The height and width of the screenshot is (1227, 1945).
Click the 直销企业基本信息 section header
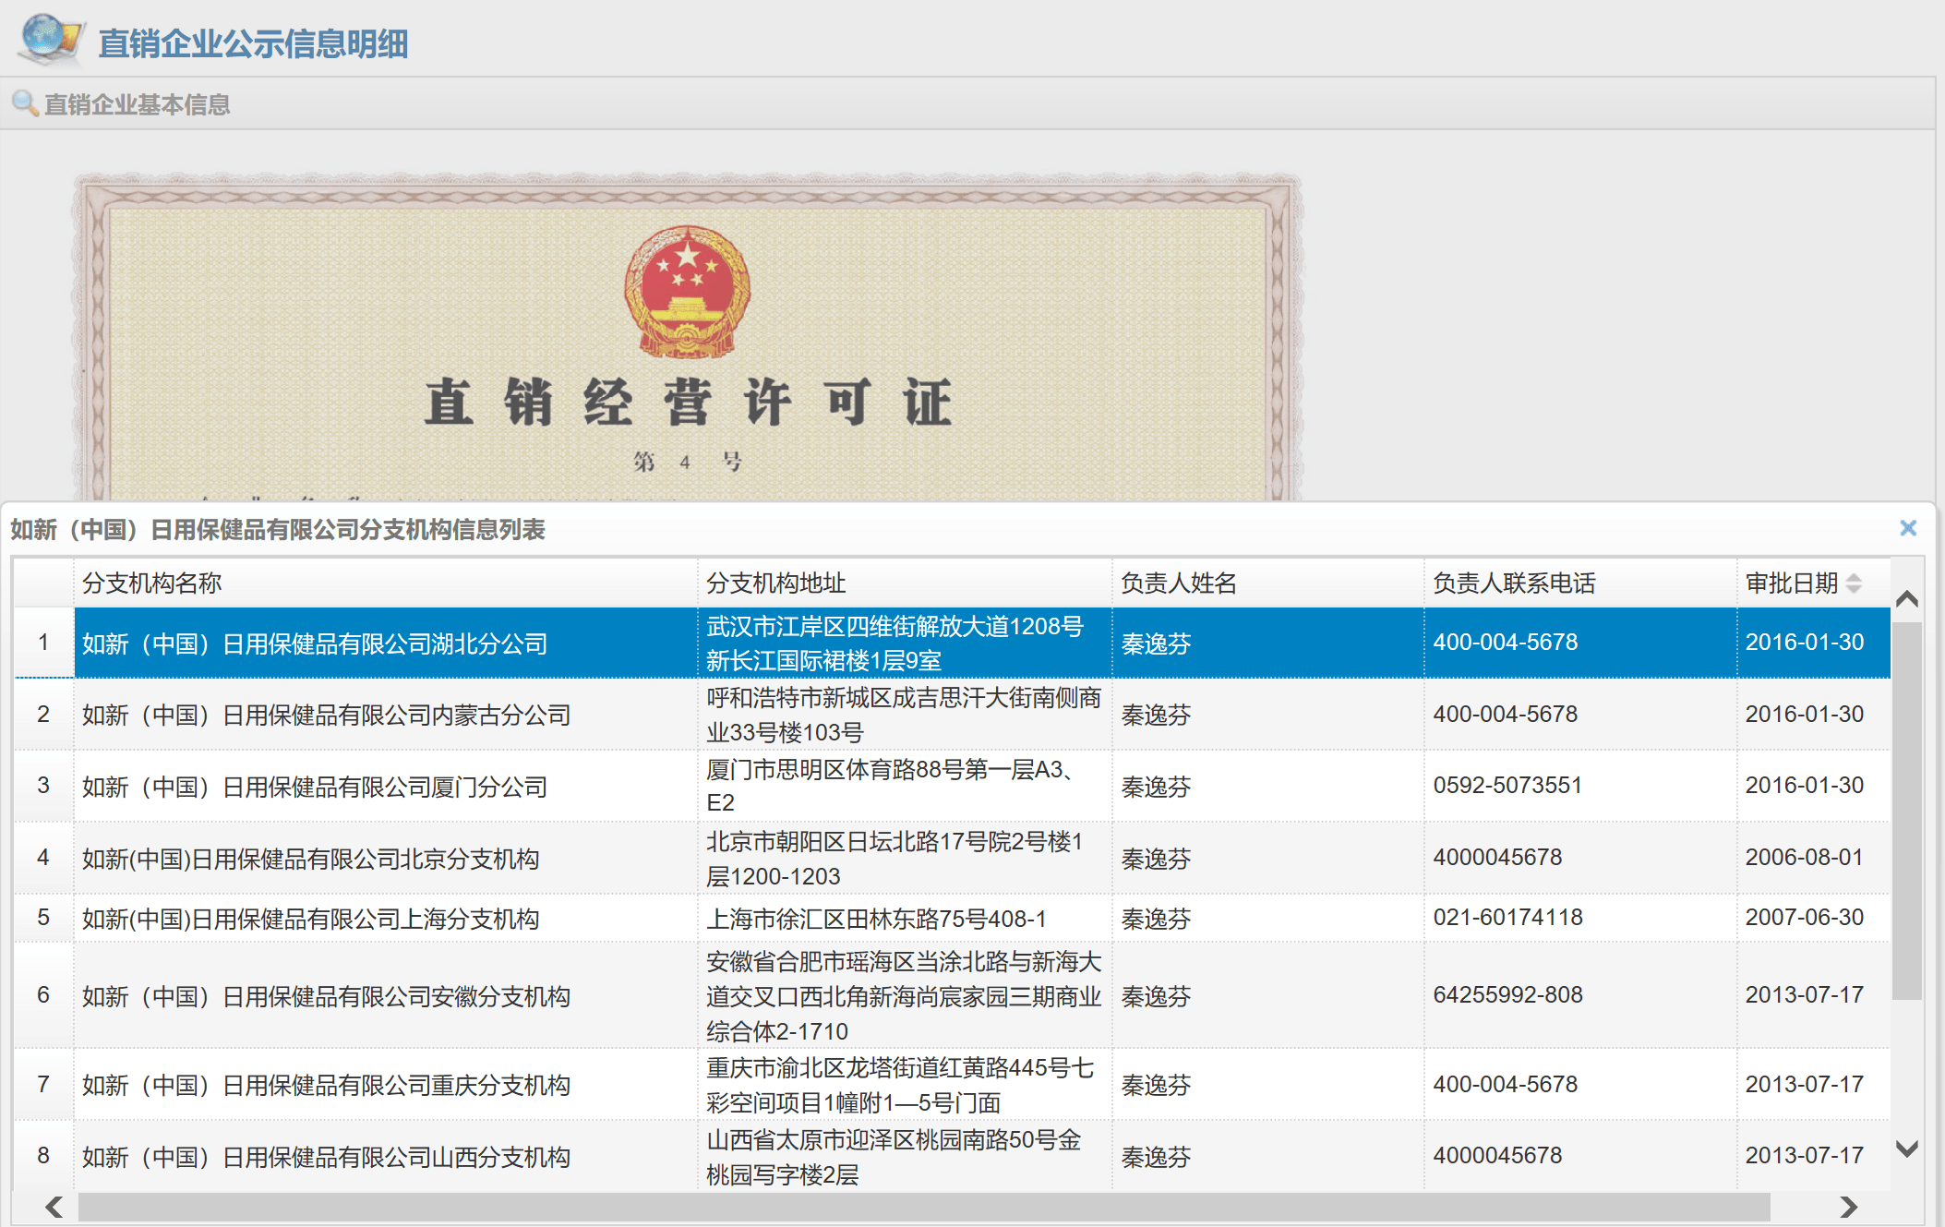(x=138, y=104)
